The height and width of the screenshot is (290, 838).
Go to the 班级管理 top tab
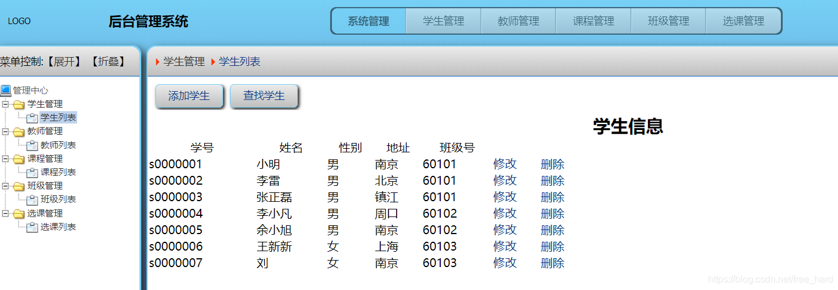(669, 21)
